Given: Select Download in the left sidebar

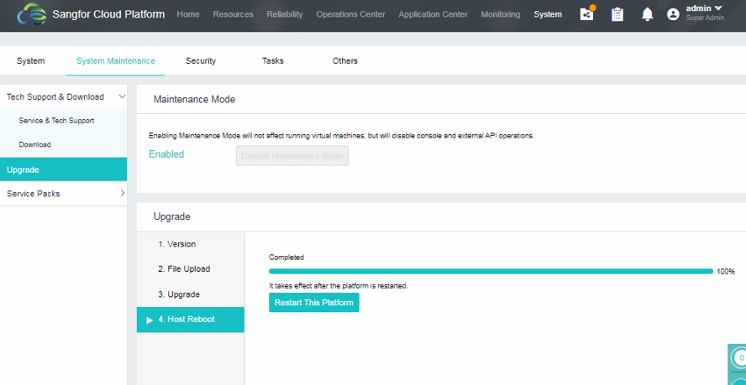Looking at the screenshot, I should pyautogui.click(x=35, y=144).
